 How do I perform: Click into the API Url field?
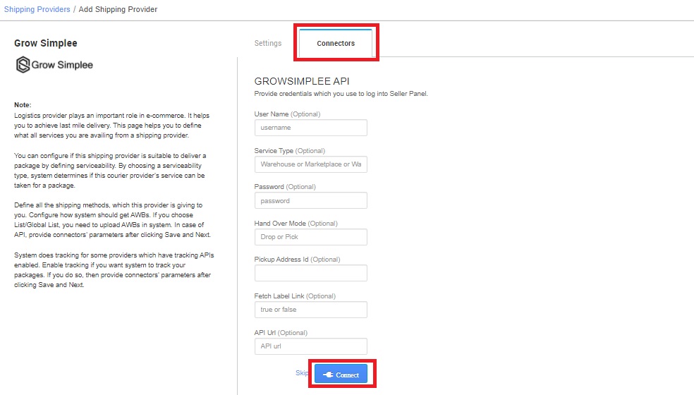tap(311, 346)
